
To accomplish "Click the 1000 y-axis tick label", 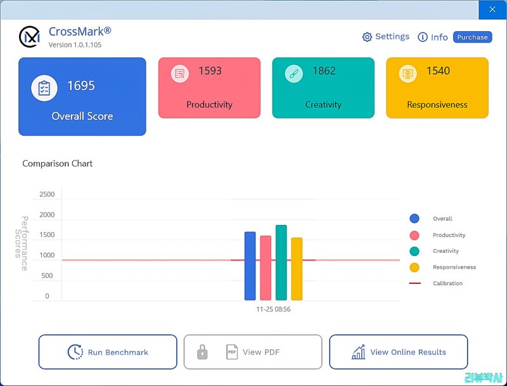I will click(x=47, y=255).
